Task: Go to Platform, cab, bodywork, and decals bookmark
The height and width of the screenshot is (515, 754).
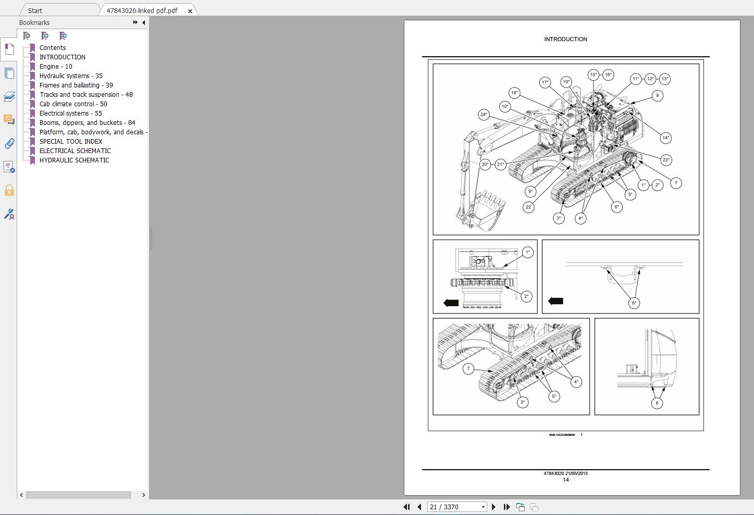Action: (93, 132)
